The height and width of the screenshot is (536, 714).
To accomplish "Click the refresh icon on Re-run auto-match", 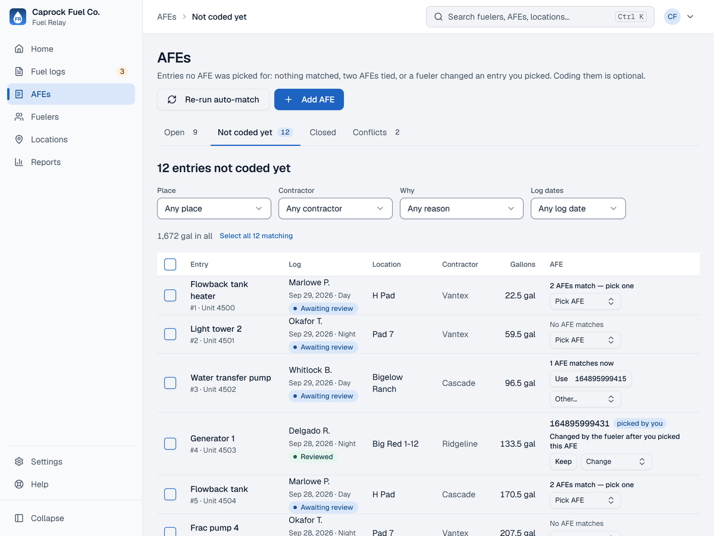I will (x=172, y=99).
